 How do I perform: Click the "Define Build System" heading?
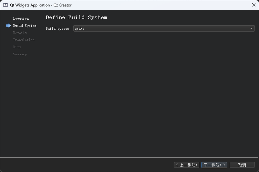click(x=76, y=17)
